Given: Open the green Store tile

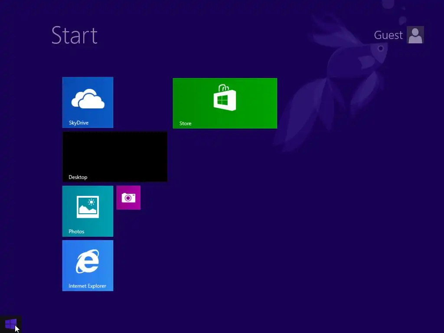Looking at the screenshot, I should 225,103.
